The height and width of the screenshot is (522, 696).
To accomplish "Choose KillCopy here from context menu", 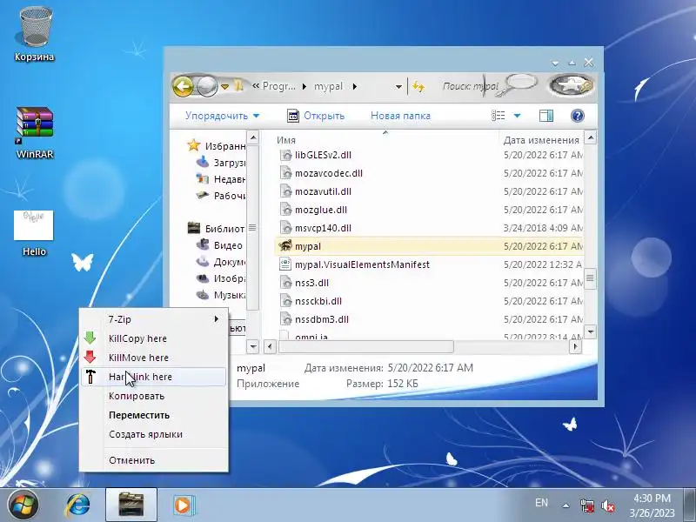I will click(154, 338).
